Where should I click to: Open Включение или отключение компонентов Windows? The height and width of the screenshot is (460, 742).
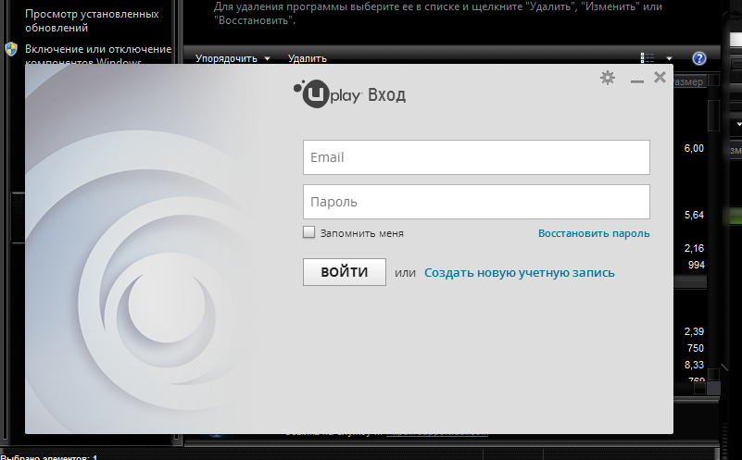[x=98, y=55]
